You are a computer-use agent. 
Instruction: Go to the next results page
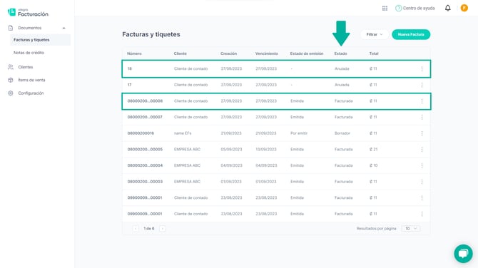click(163, 229)
